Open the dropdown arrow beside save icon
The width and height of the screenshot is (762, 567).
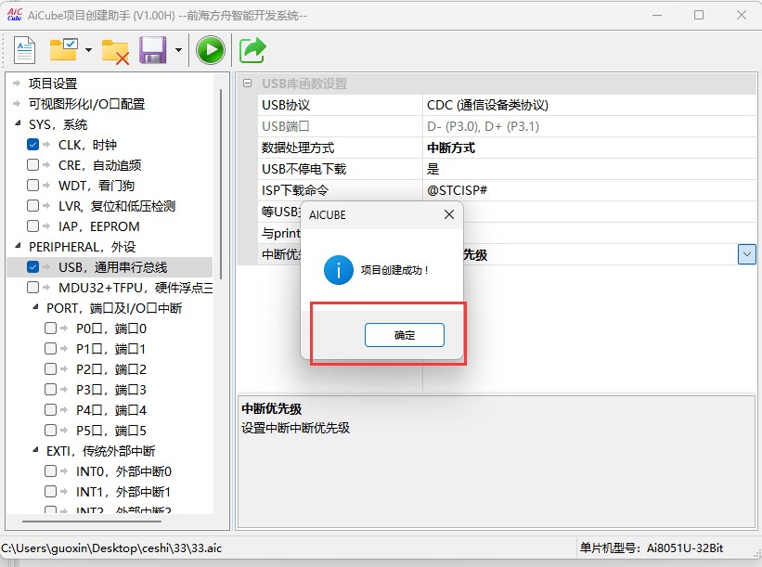coord(178,49)
